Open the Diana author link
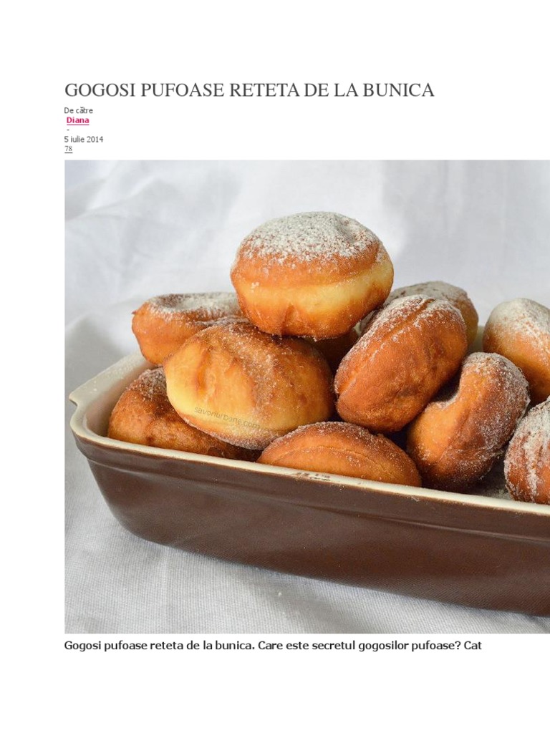Image resolution: width=550 pixels, height=733 pixels. click(x=77, y=120)
